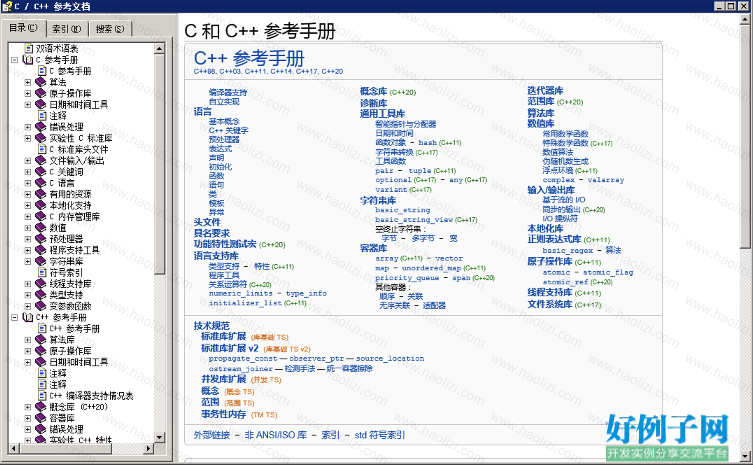Follow the 正则表达式库 link
The image size is (753, 465).
click(x=554, y=240)
